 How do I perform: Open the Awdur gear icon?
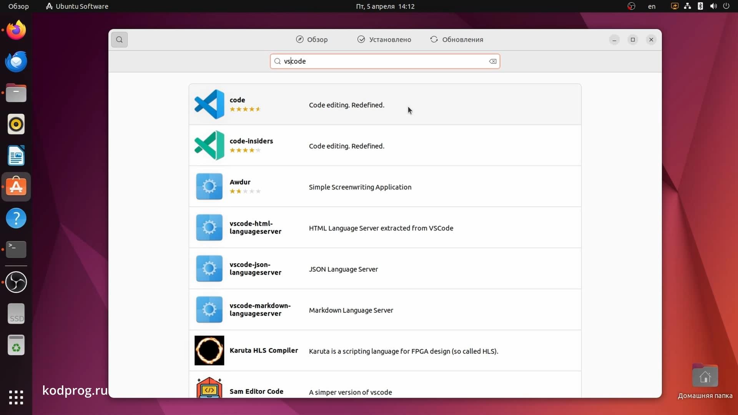209,186
